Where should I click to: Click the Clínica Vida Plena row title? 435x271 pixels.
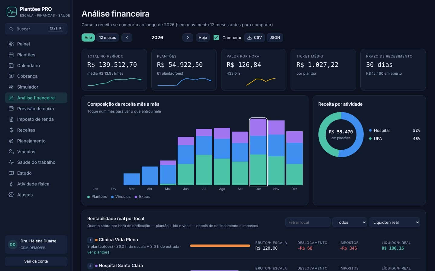[118, 240]
